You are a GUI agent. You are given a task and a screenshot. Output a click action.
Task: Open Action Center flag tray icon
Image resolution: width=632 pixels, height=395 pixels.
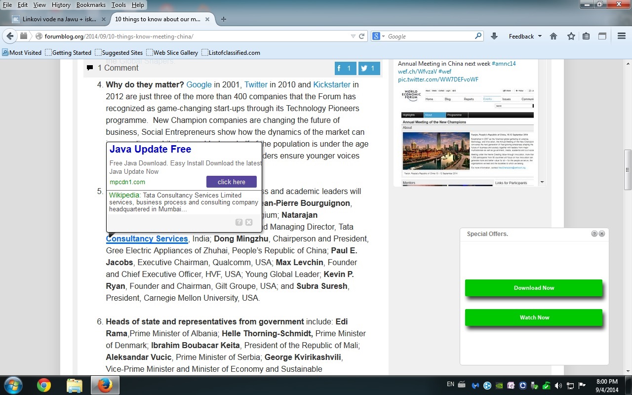pos(582,386)
